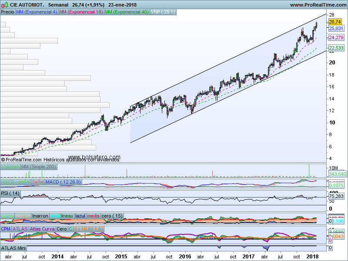
Task: Select the Precio label tab
Action: 7,12
